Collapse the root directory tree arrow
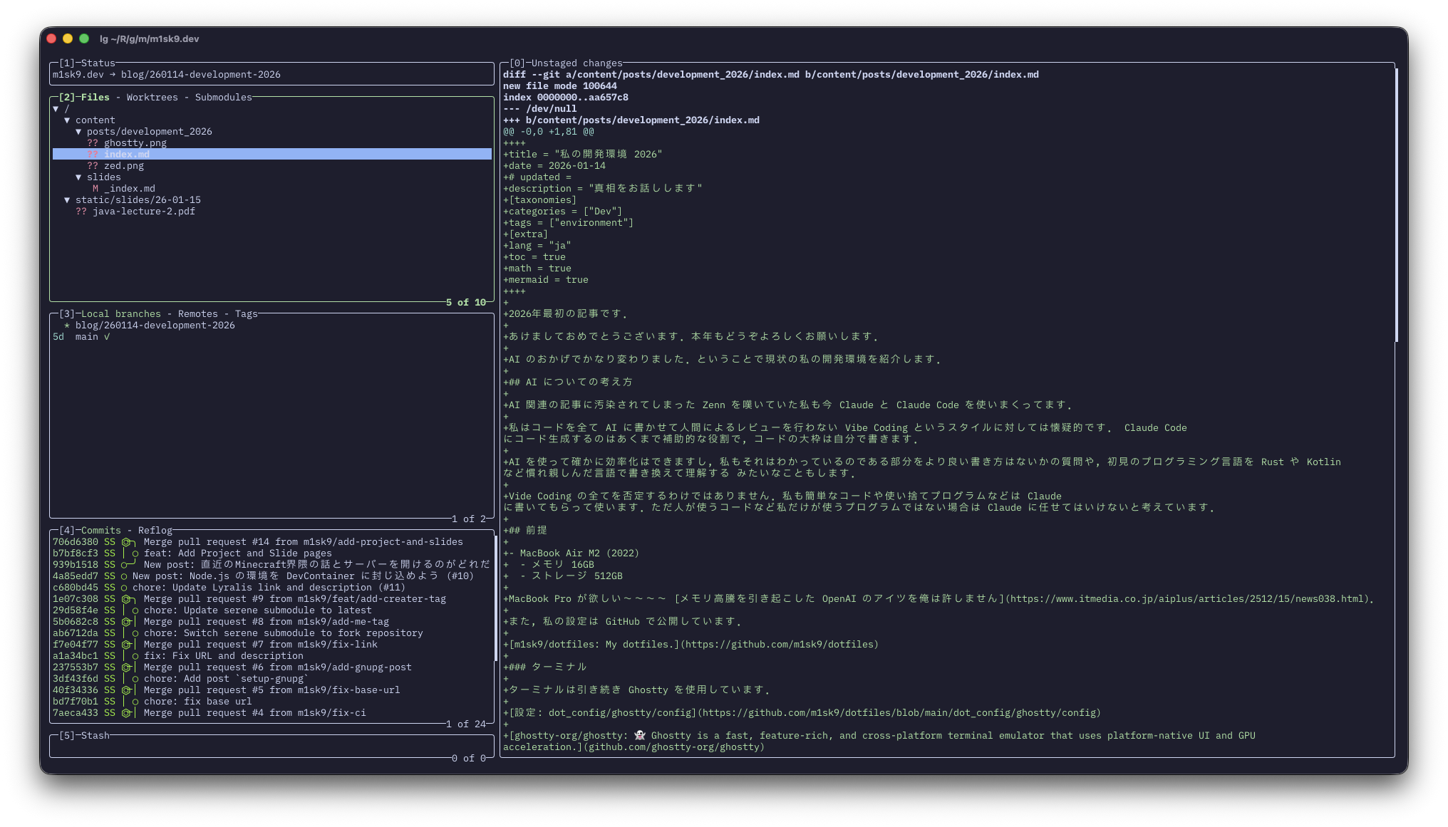 tap(56, 109)
